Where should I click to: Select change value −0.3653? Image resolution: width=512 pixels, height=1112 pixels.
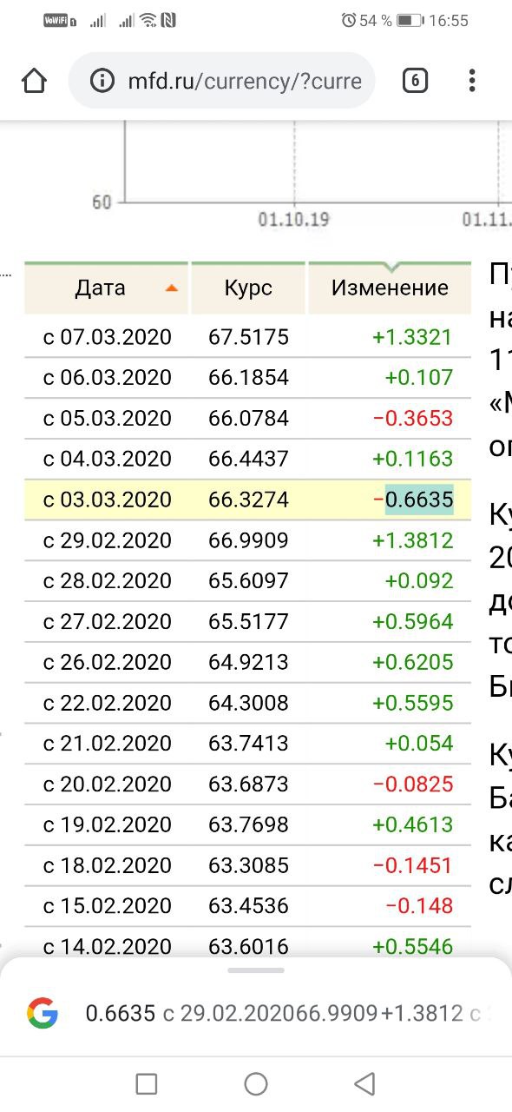click(412, 419)
